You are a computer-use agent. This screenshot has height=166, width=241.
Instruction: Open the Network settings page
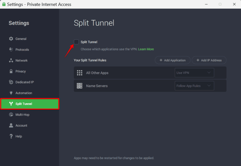pos(21,61)
